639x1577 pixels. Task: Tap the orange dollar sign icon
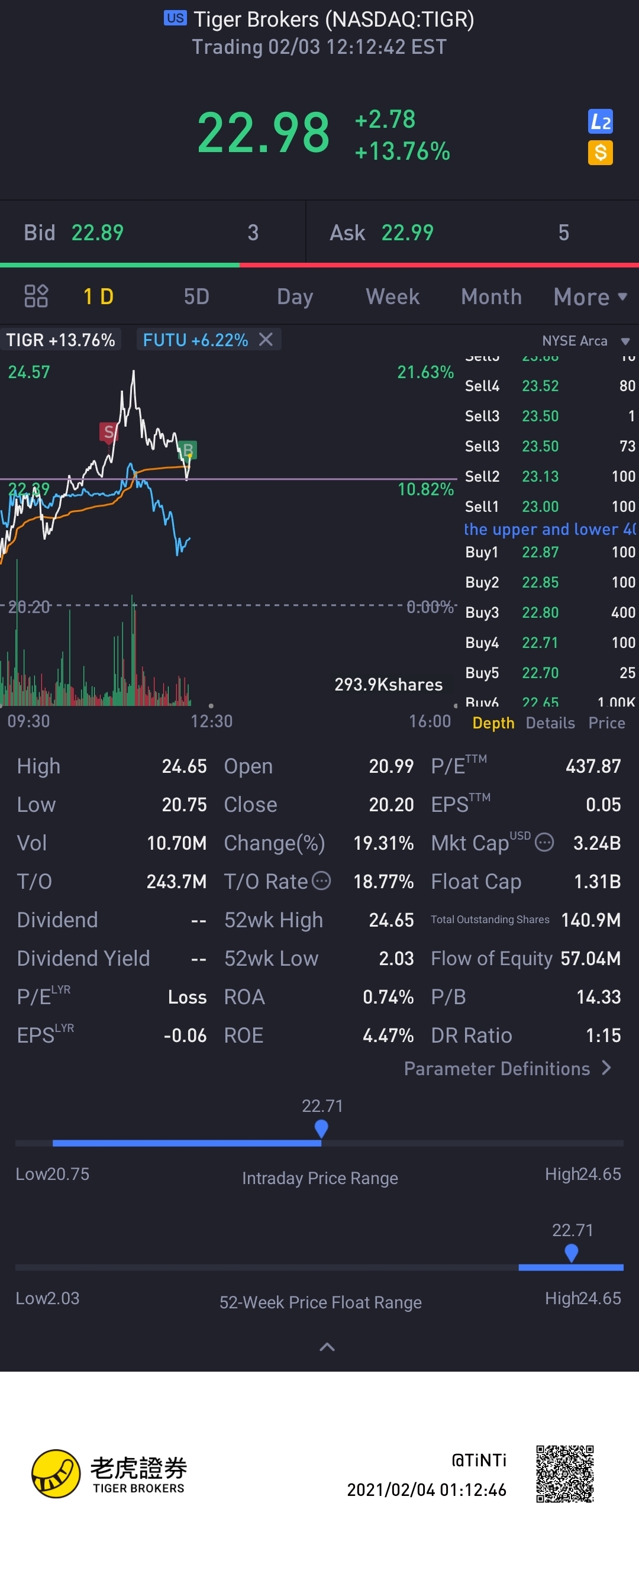(600, 153)
